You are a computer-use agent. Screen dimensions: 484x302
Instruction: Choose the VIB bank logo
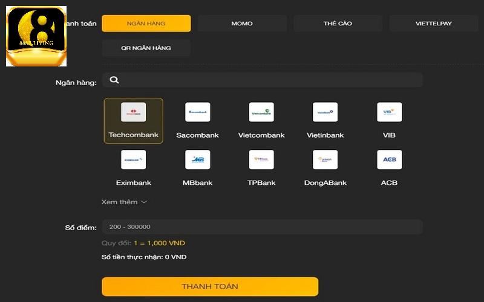point(389,112)
